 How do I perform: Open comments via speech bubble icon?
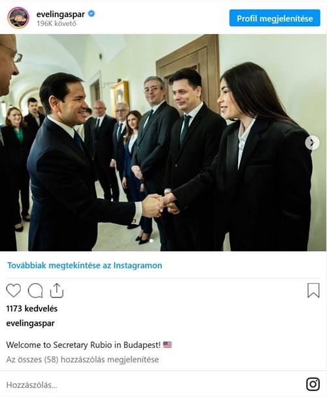tap(35, 290)
